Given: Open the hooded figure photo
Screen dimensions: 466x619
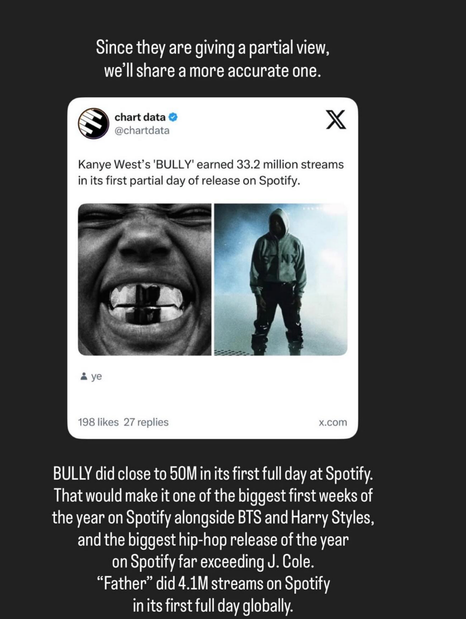Looking at the screenshot, I should coord(281,279).
